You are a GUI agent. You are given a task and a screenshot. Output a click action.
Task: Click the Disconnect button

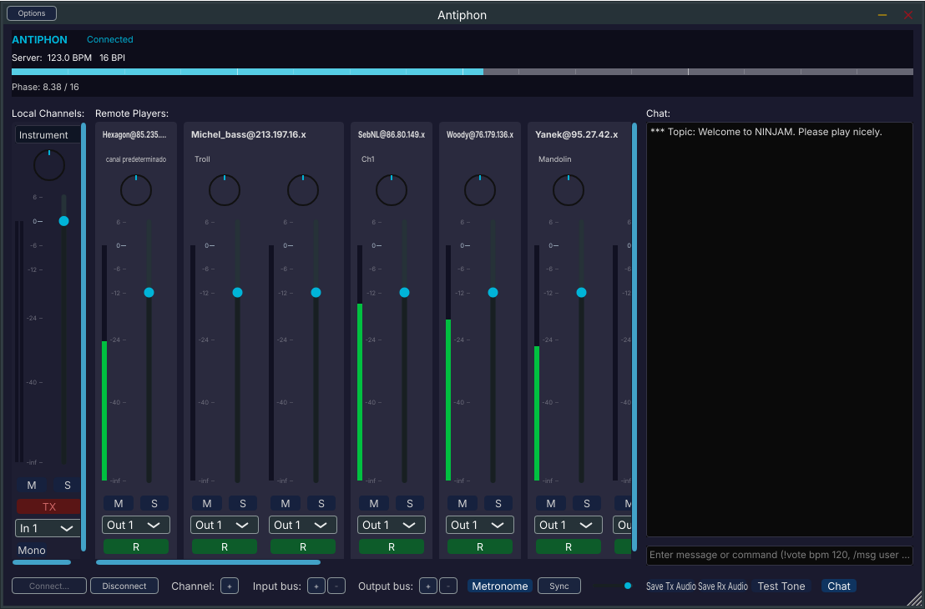tap(124, 586)
